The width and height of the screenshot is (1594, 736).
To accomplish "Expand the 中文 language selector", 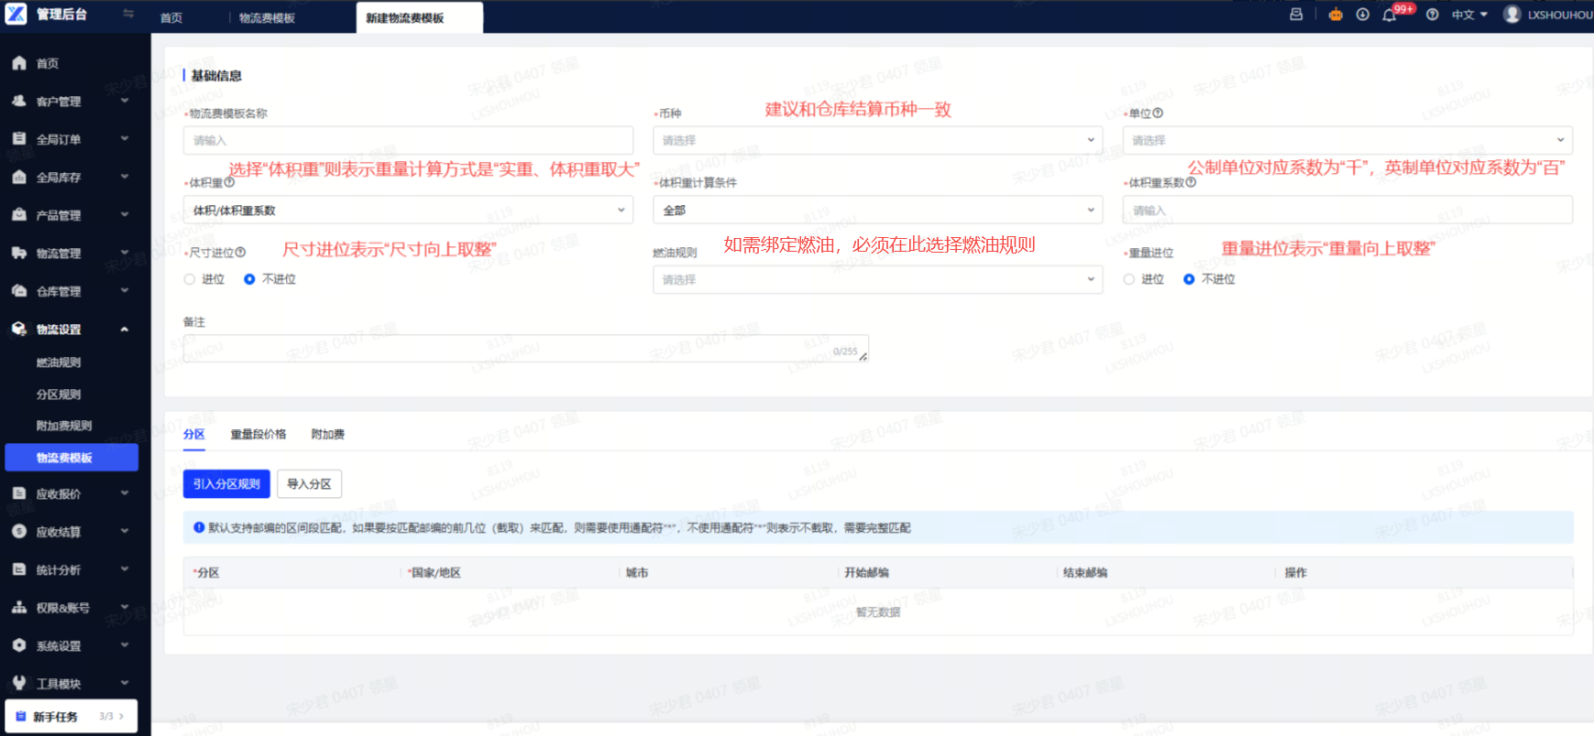I will pyautogui.click(x=1469, y=15).
